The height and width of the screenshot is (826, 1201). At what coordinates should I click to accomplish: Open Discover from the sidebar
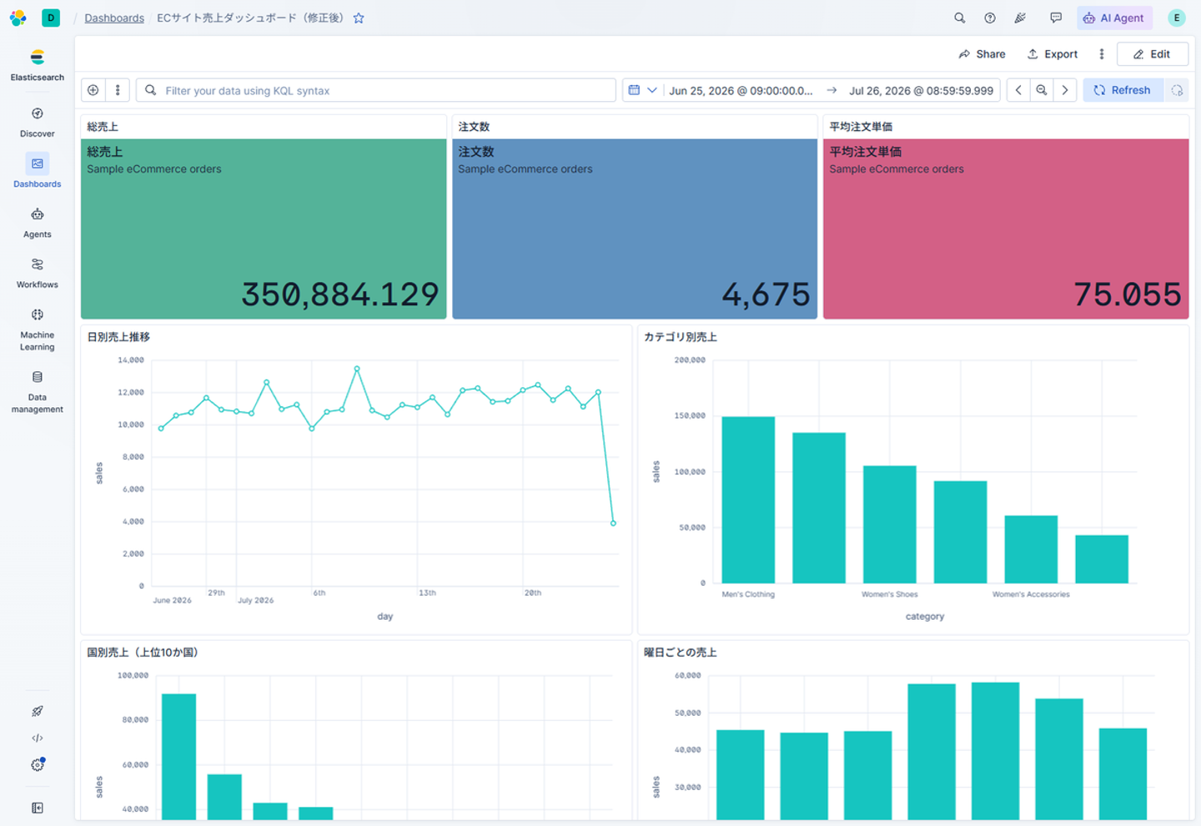click(x=38, y=122)
